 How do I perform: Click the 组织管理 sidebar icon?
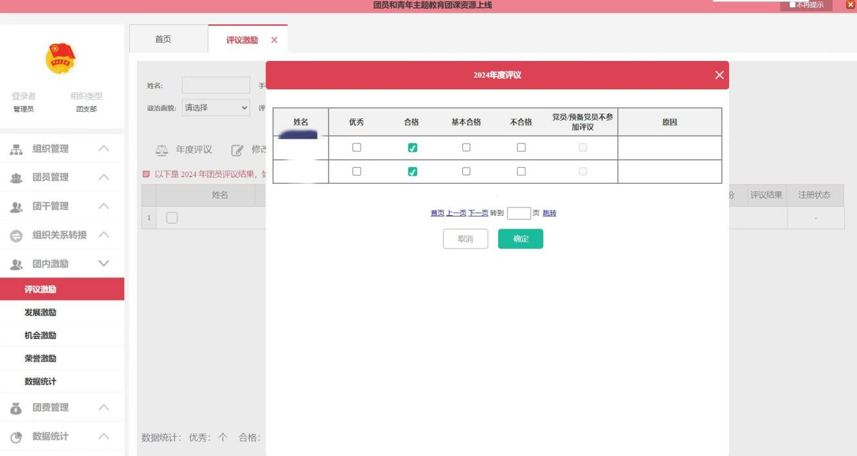[17, 149]
